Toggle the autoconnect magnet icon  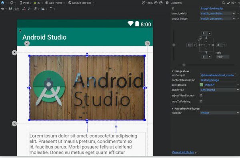click(10, 9)
